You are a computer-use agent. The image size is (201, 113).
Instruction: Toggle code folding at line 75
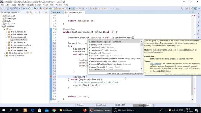(x=57, y=29)
